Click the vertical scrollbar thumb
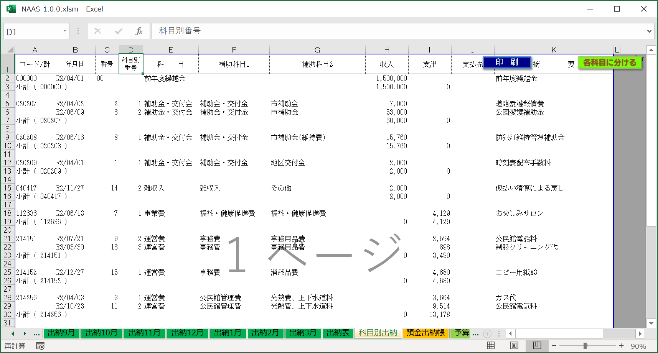The height and width of the screenshot is (353, 658). tap(651, 141)
